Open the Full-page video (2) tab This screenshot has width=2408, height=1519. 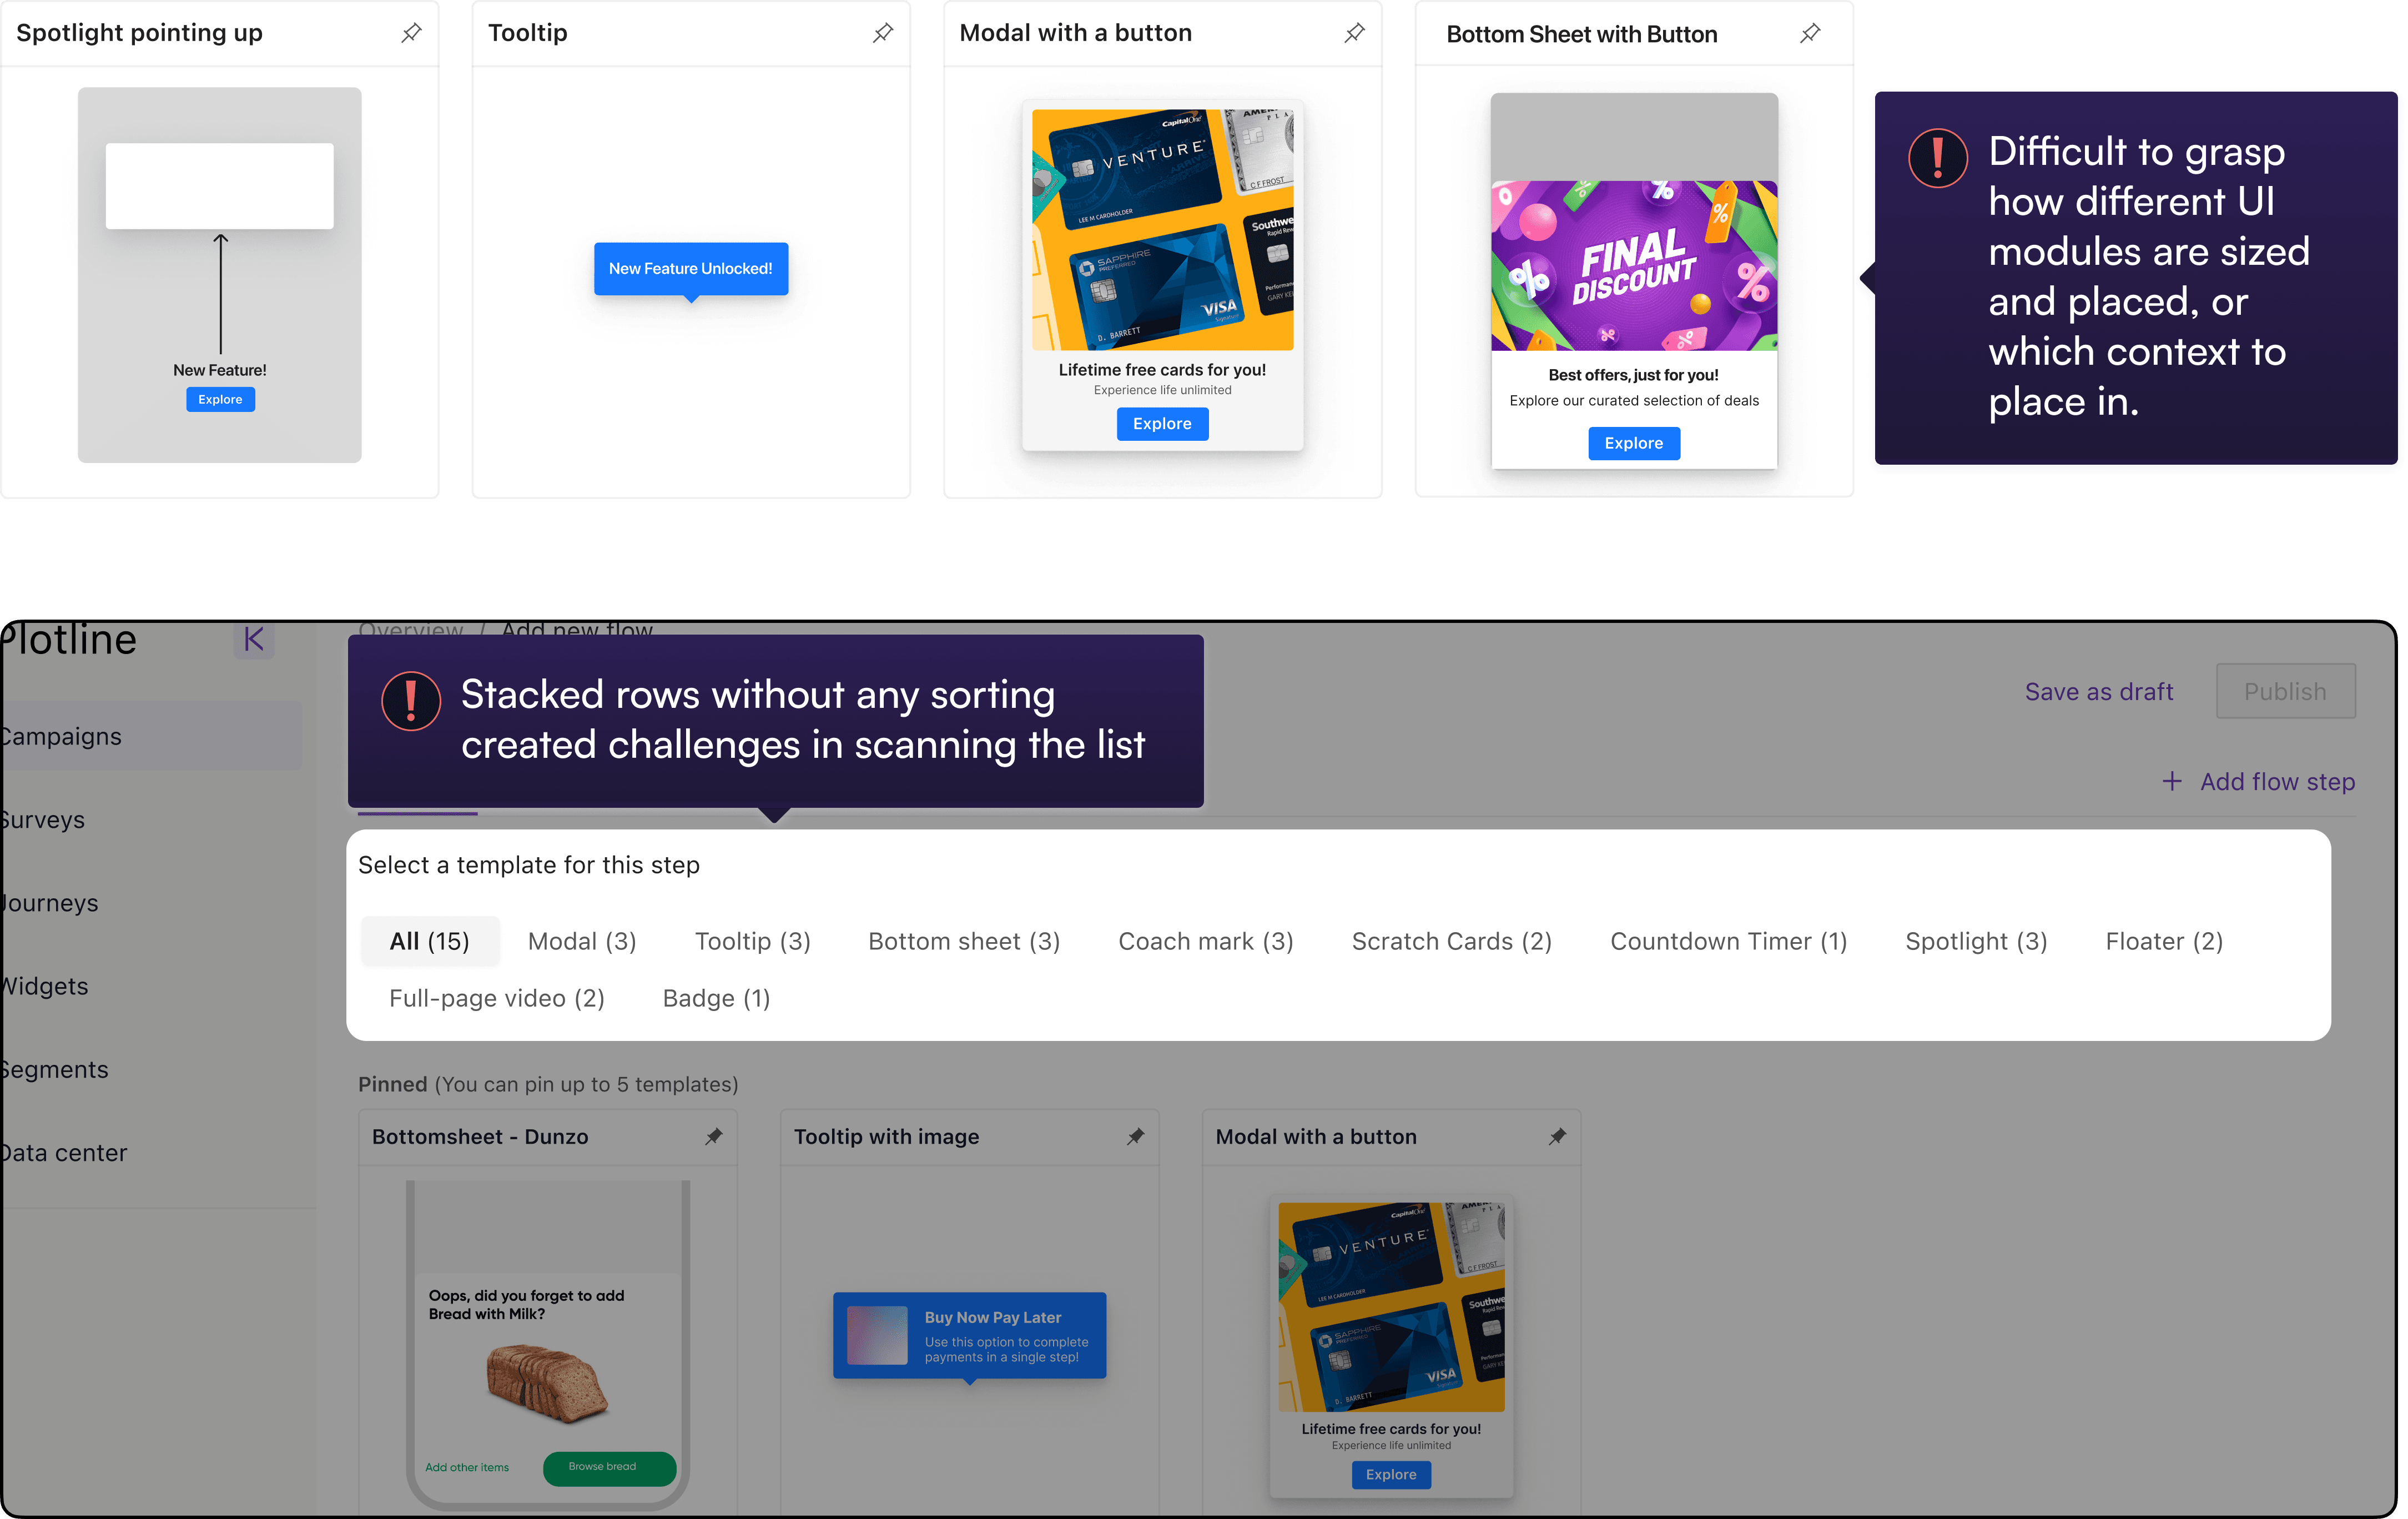tap(496, 998)
